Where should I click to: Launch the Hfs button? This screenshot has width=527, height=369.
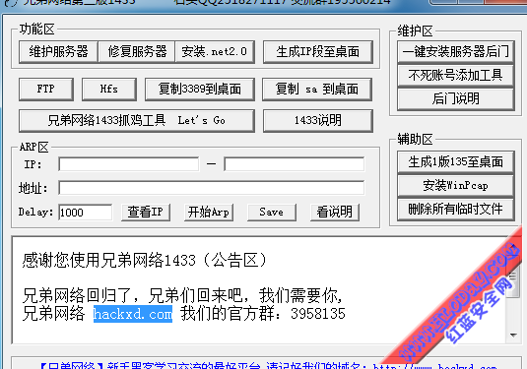click(x=109, y=90)
